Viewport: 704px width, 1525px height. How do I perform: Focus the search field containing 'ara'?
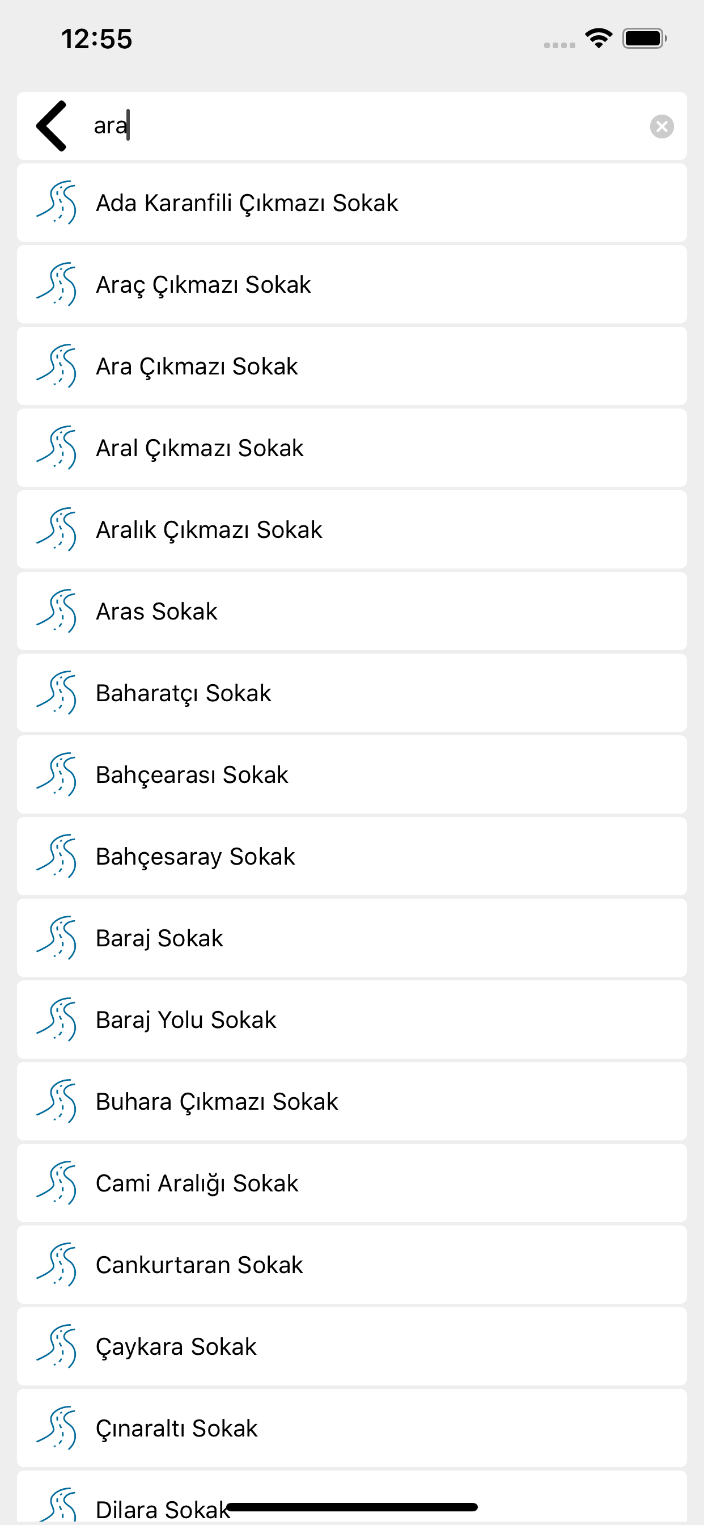coord(367,126)
